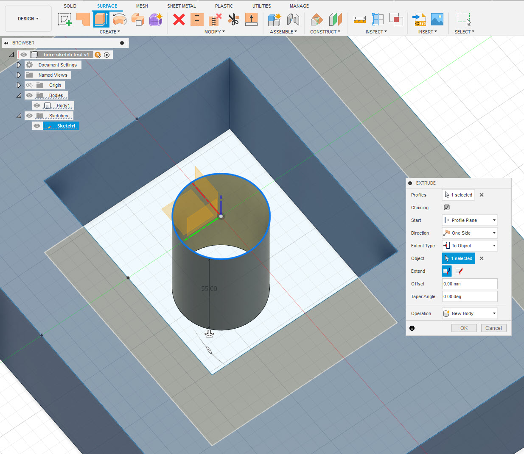Select the green Midplane construct tool
The width and height of the screenshot is (524, 454).
click(335, 19)
